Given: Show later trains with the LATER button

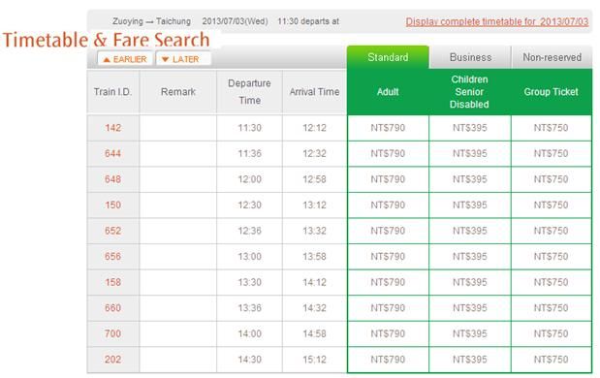Looking at the screenshot, I should (183, 59).
